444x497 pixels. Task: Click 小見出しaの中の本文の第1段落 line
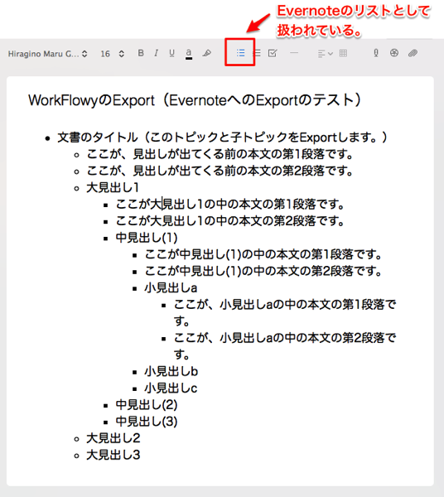285,313
